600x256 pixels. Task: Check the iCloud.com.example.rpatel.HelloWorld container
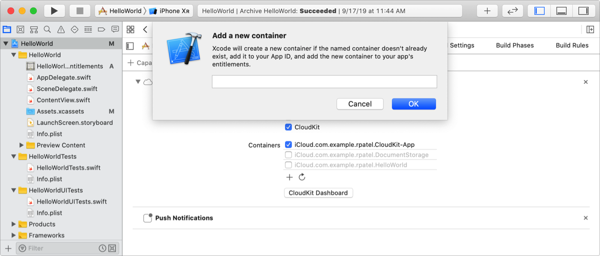tap(288, 165)
